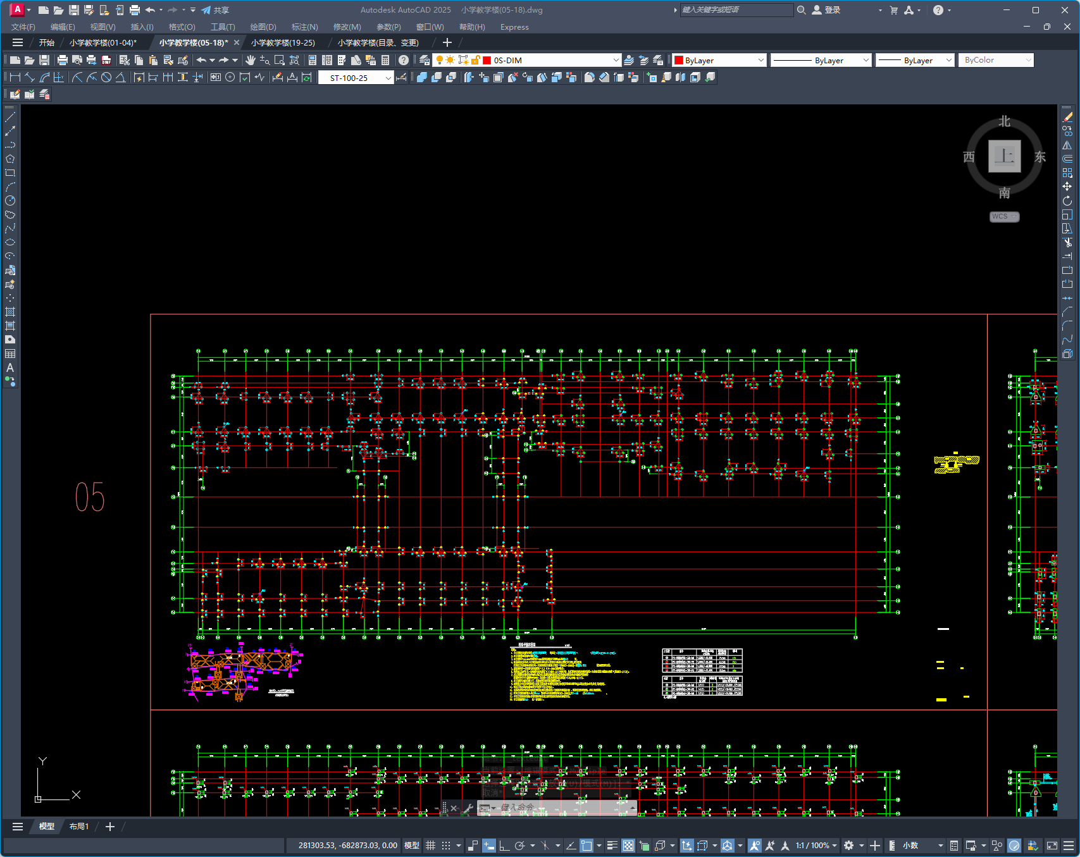Click the DWF publish icon
The image size is (1080, 857).
106,60
